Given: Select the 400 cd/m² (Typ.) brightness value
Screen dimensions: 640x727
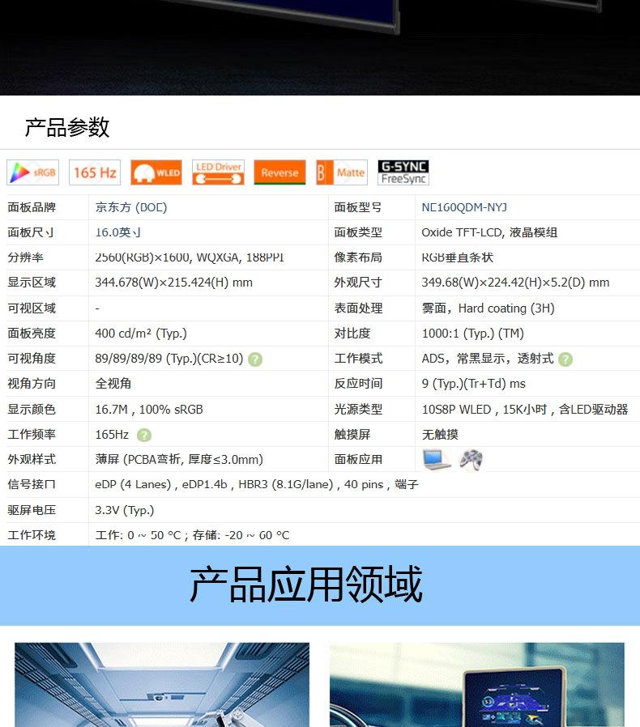Looking at the screenshot, I should pos(141,334).
